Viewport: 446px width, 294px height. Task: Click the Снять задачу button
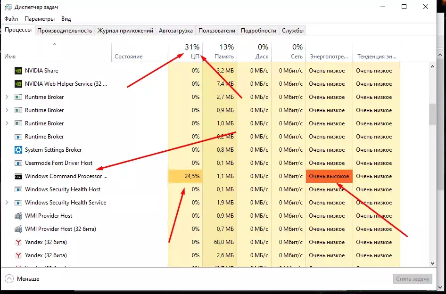pyautogui.click(x=413, y=279)
